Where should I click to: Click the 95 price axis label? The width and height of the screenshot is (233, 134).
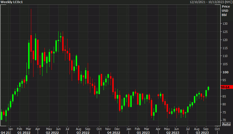(x=224, y=80)
